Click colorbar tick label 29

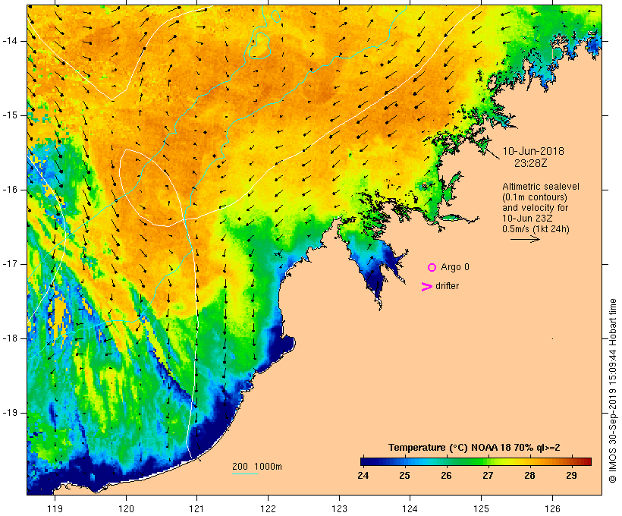571,475
